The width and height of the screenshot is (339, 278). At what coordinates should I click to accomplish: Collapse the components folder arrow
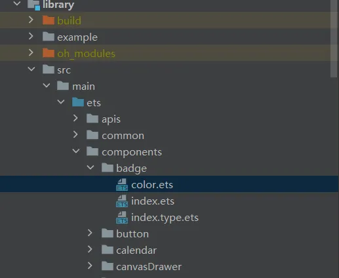point(76,151)
